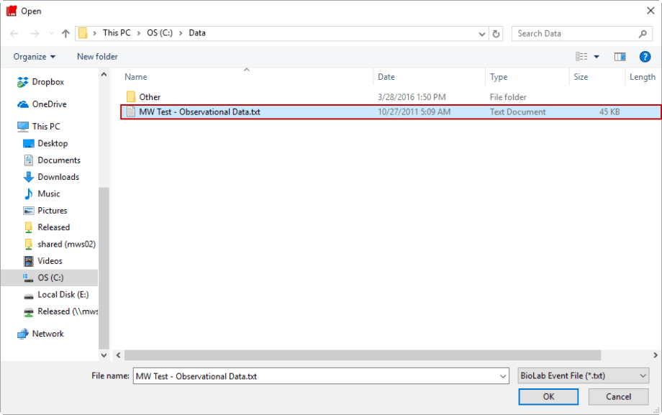The image size is (662, 415).
Task: Click OS (C:) in the address breadcrumb
Action: pyautogui.click(x=155, y=32)
